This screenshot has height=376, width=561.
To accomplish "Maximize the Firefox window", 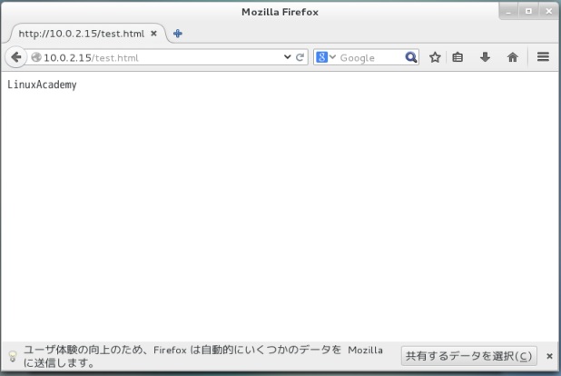I will coord(528,12).
